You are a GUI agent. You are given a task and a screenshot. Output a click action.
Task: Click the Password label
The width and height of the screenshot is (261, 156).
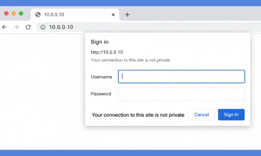101,94
